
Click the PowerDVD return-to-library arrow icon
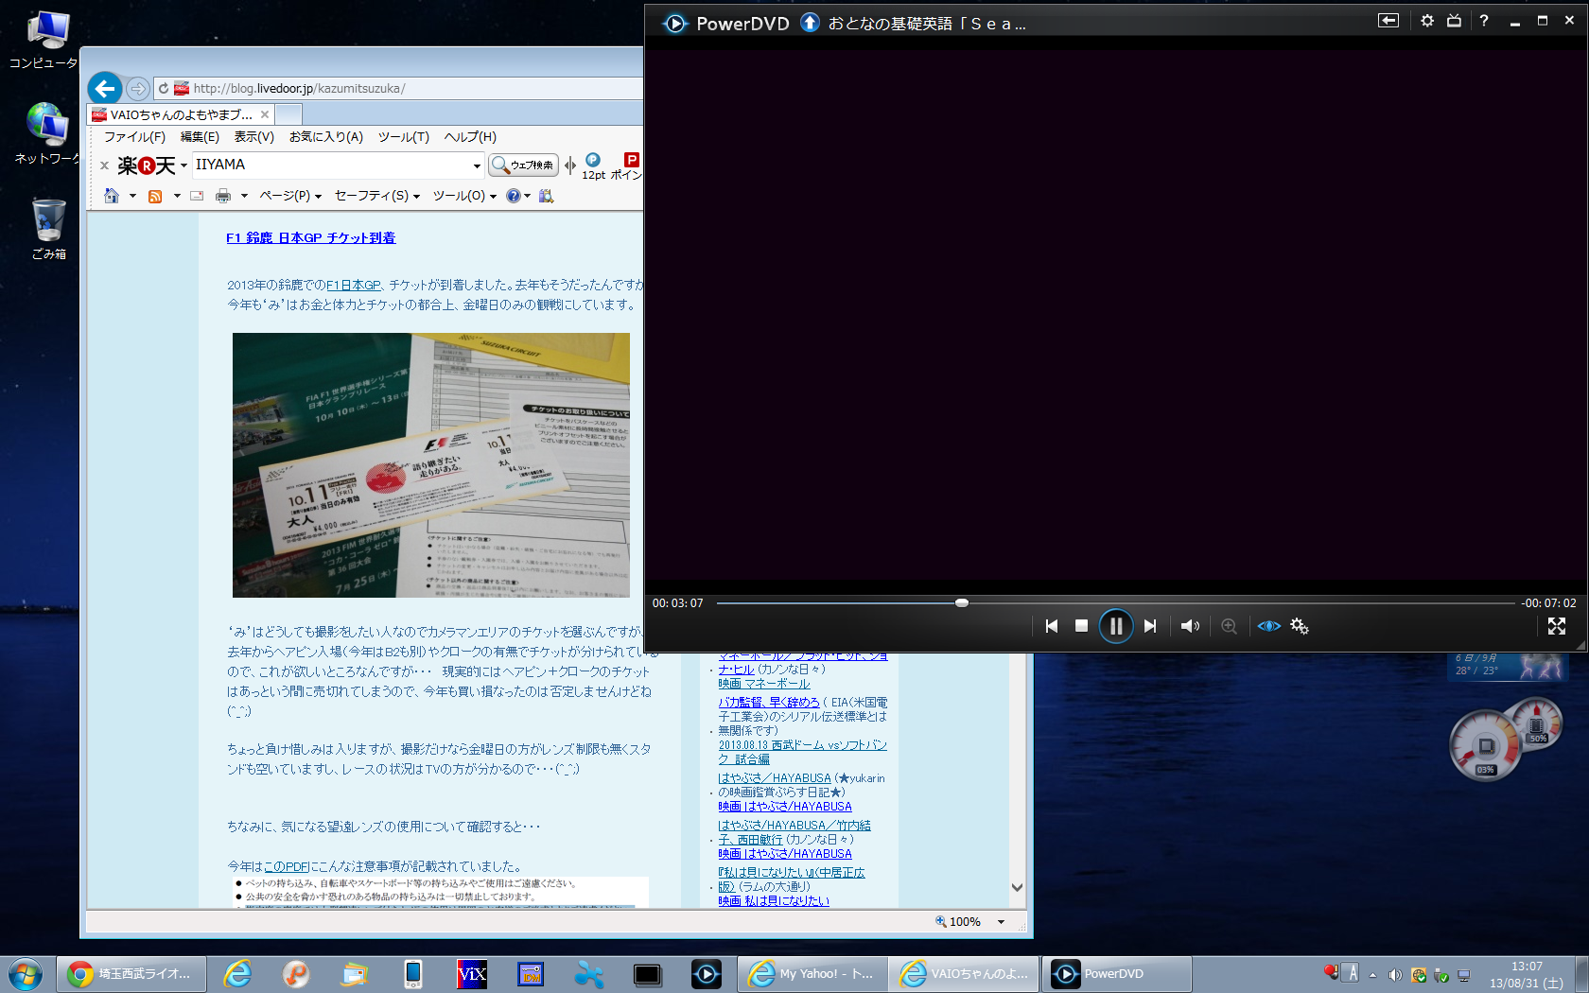point(1388,21)
